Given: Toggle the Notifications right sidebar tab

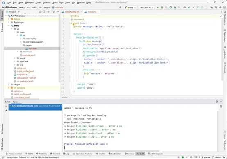Looking at the screenshot, I should (225, 18).
